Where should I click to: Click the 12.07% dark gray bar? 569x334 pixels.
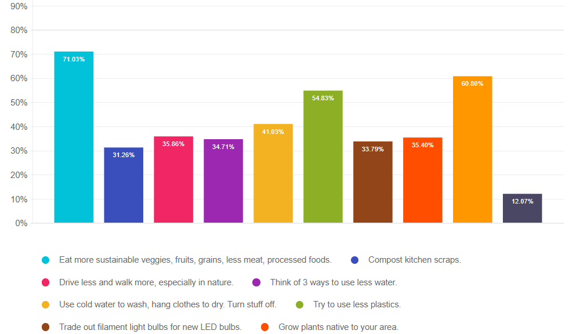[522, 209]
